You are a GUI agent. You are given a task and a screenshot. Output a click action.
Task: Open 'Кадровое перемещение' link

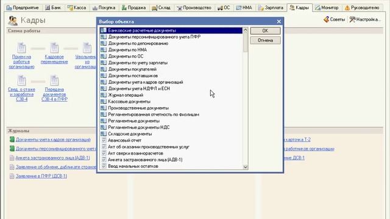(x=54, y=59)
